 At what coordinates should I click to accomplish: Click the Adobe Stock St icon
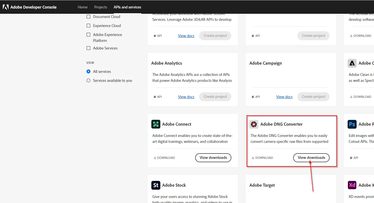(156, 185)
